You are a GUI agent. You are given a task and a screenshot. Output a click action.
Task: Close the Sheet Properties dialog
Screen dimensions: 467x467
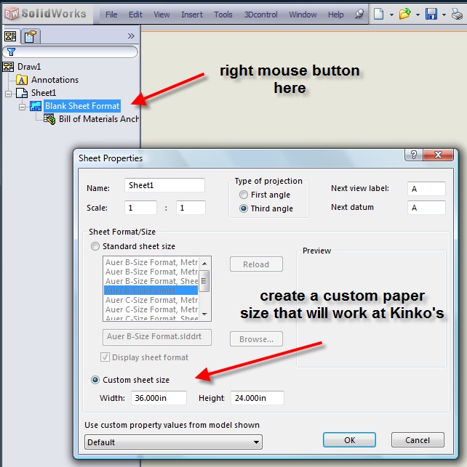438,155
